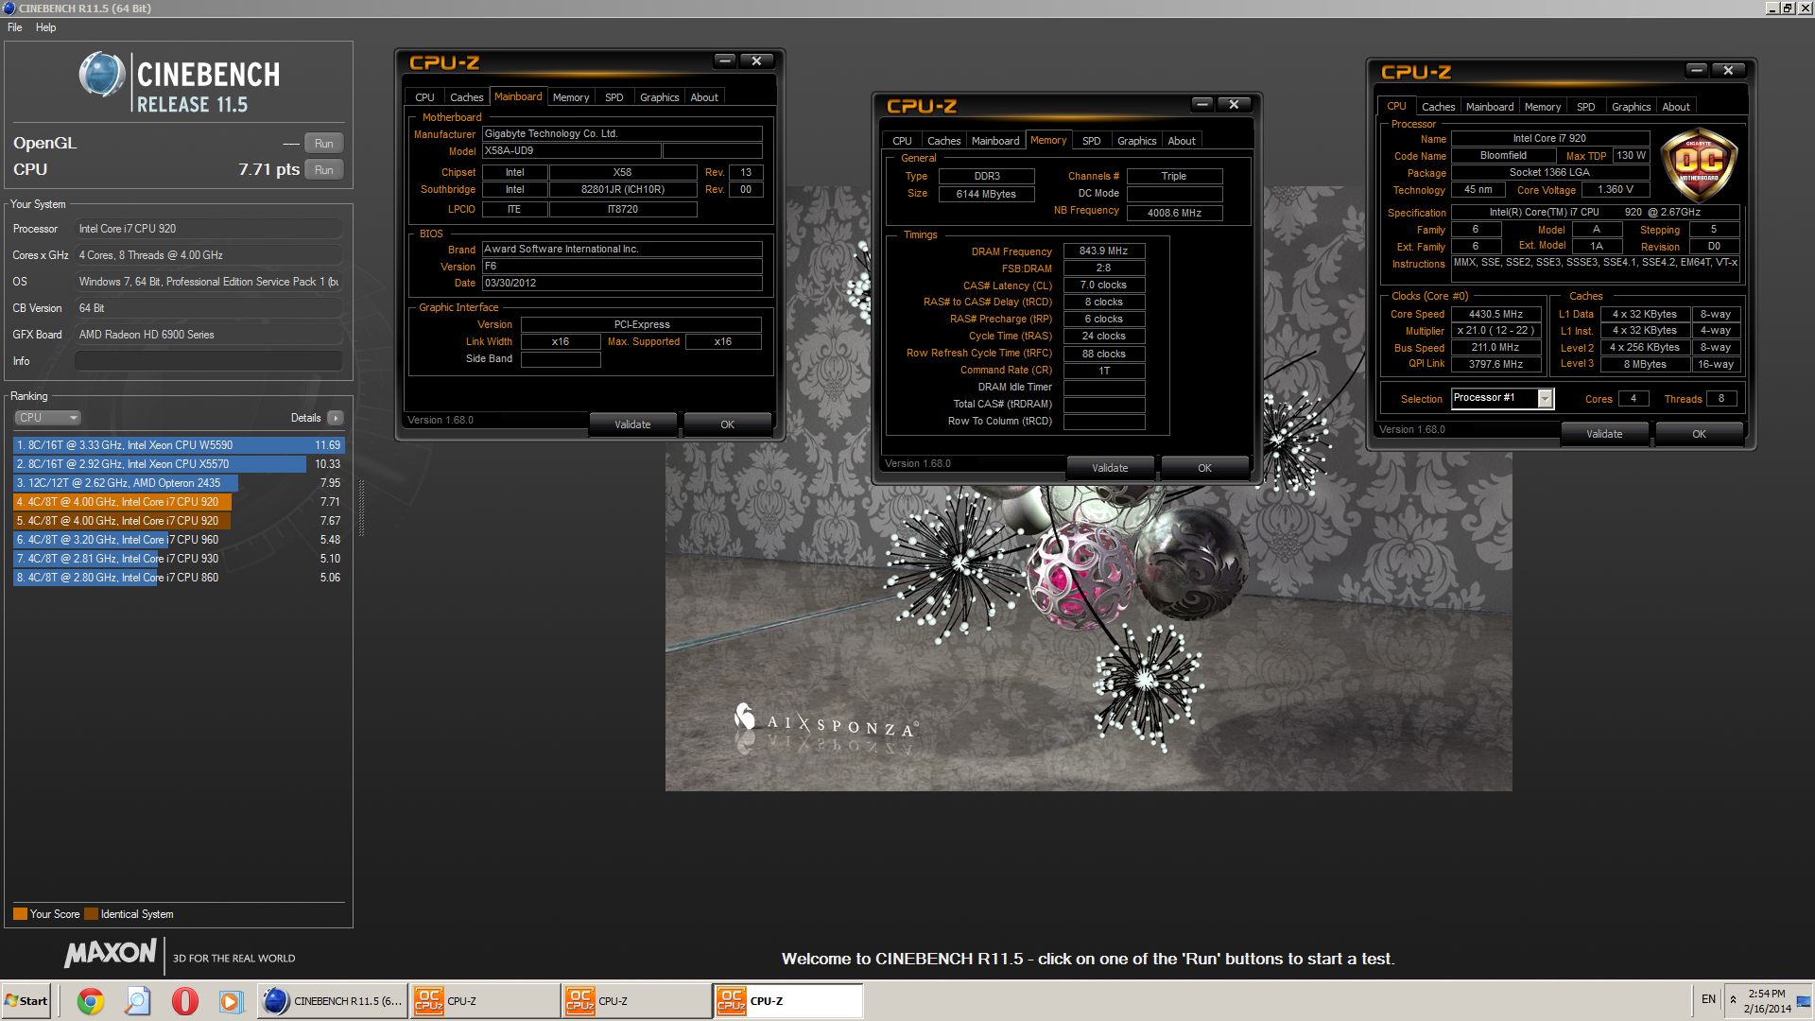
Task: Select ranking row AMD Opteron 2435
Action: 179,483
